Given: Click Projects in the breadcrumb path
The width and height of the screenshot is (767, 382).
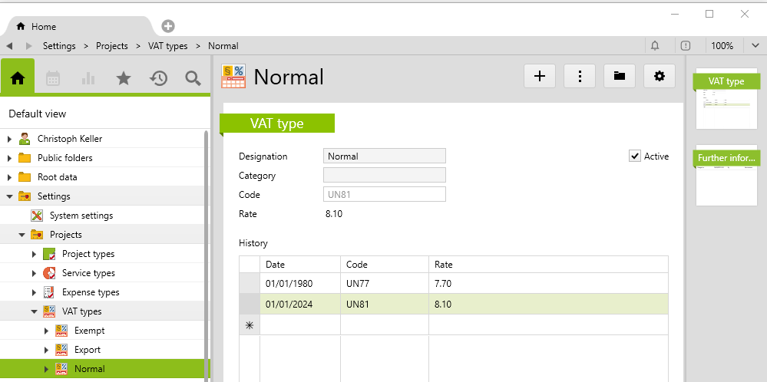Looking at the screenshot, I should tap(111, 46).
